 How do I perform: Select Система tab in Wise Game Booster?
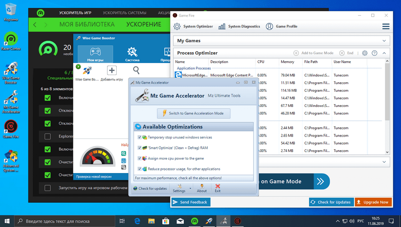(132, 54)
